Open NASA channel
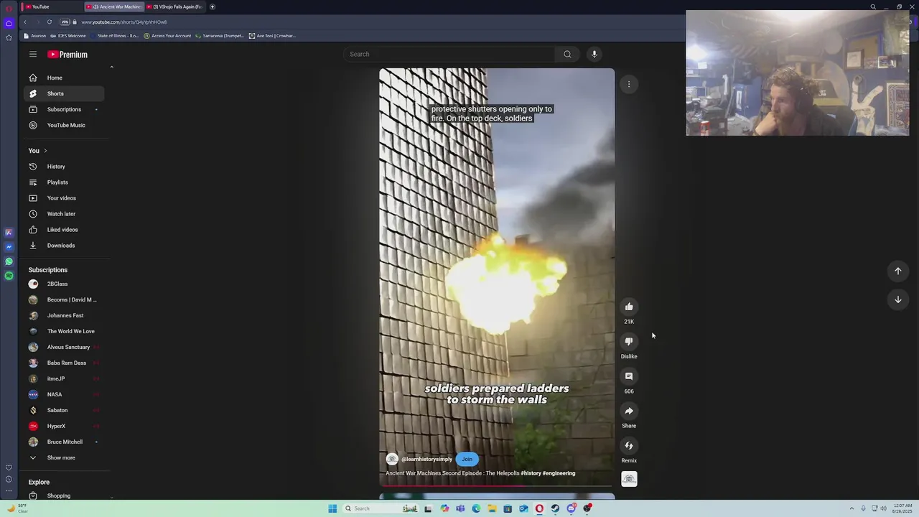 (x=64, y=394)
